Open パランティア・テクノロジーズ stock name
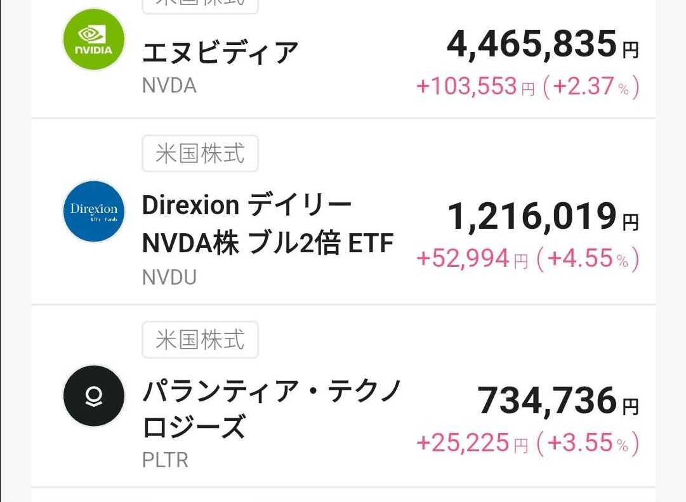 (272, 409)
